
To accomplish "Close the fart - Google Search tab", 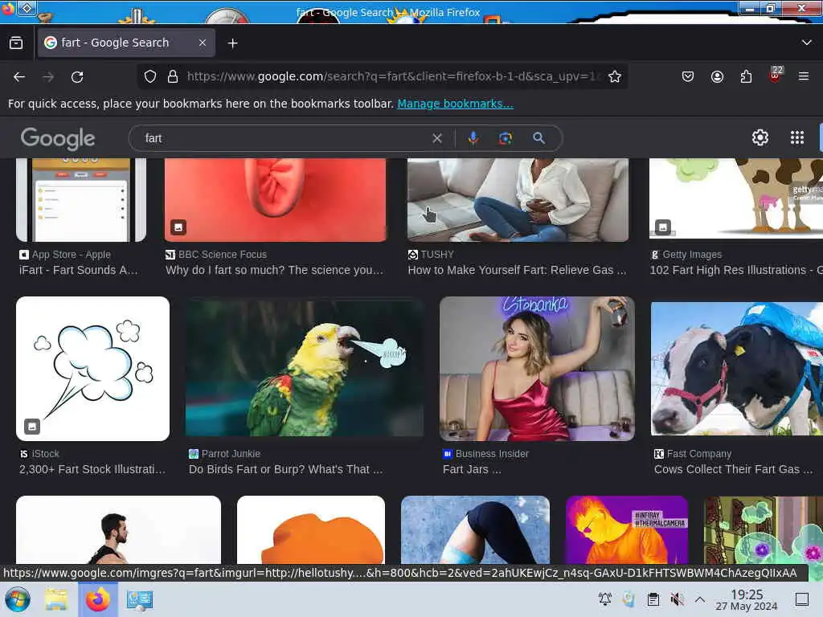I will (x=202, y=43).
